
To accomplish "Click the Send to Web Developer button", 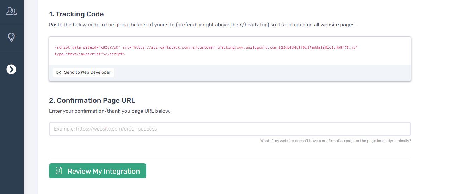I will (83, 72).
